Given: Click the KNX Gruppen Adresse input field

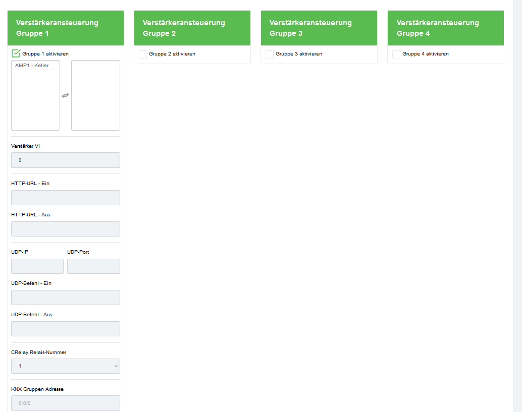Looking at the screenshot, I should click(x=66, y=403).
